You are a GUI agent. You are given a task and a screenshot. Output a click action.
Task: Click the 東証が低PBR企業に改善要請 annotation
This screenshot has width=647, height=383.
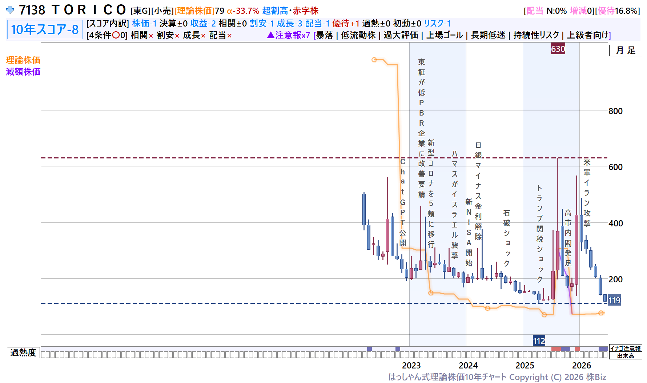click(x=422, y=128)
